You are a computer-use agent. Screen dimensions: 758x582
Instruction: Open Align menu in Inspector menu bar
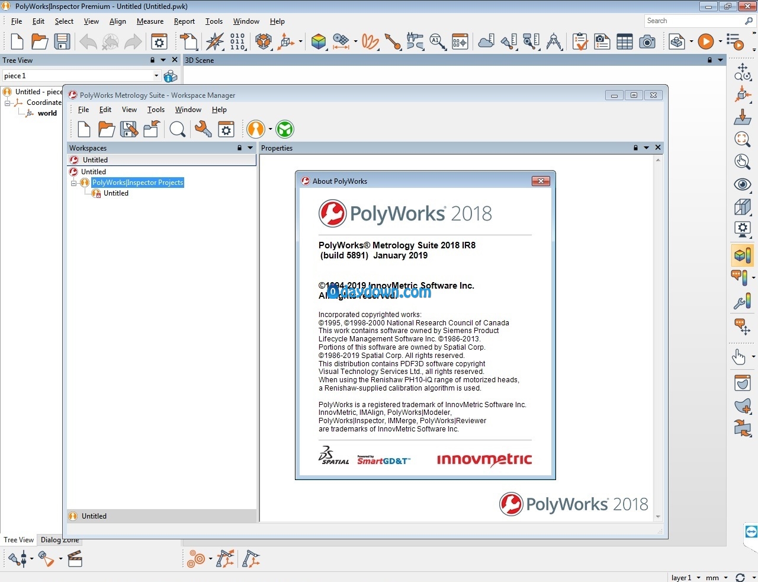coord(118,21)
